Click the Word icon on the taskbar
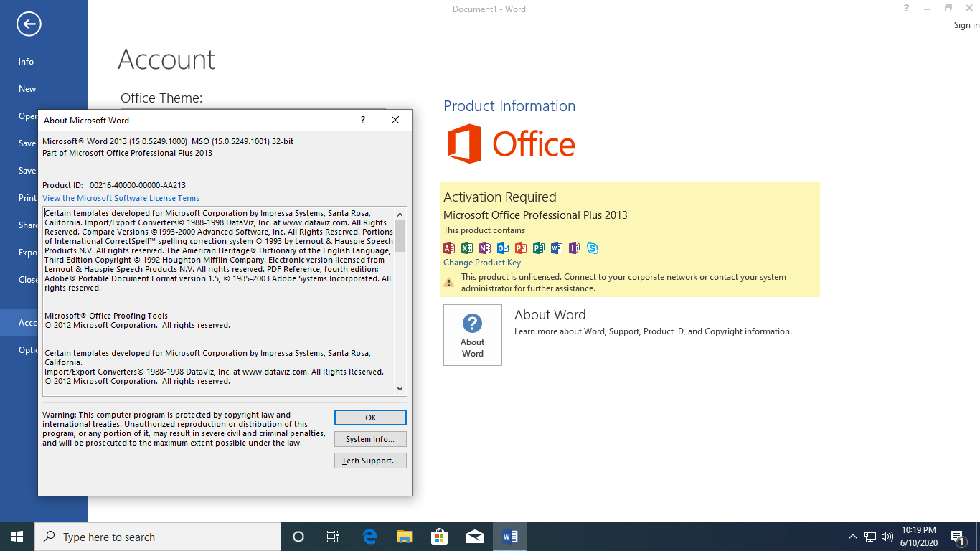This screenshot has width=980, height=551. pyautogui.click(x=510, y=537)
